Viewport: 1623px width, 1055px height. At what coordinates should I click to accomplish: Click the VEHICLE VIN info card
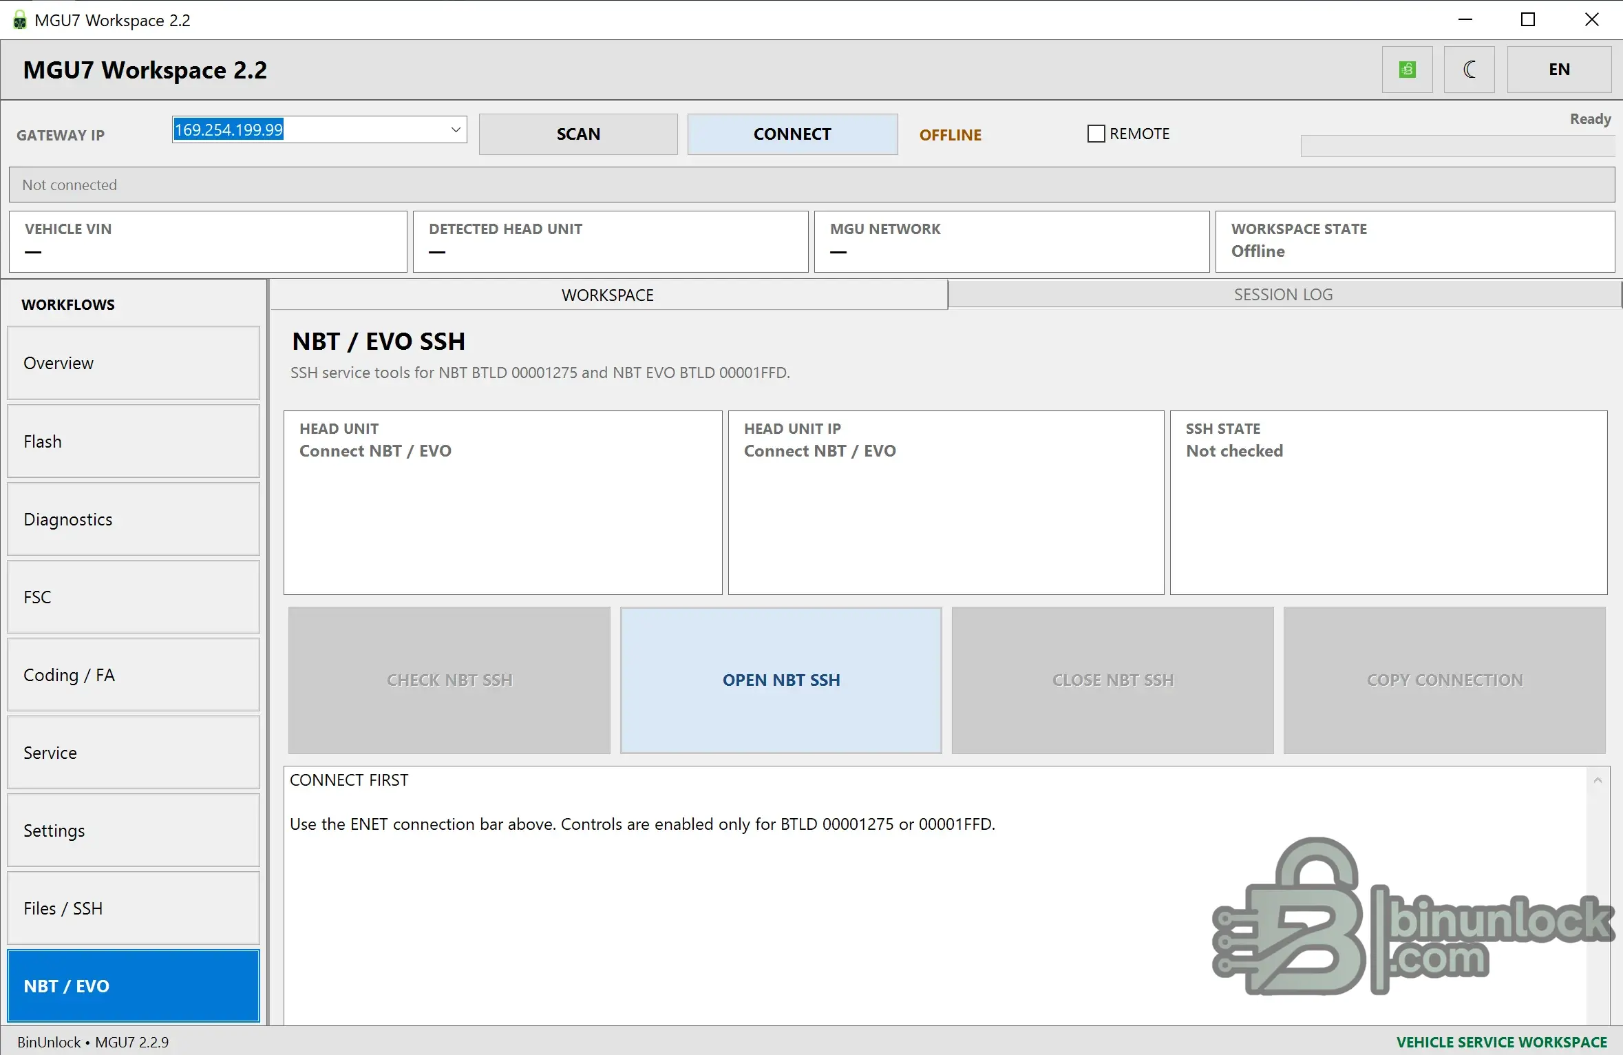[x=208, y=242]
